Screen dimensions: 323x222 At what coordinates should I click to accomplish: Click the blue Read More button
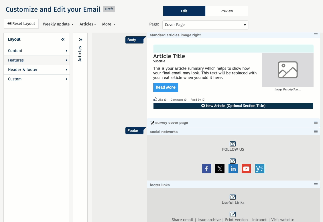pos(166,87)
